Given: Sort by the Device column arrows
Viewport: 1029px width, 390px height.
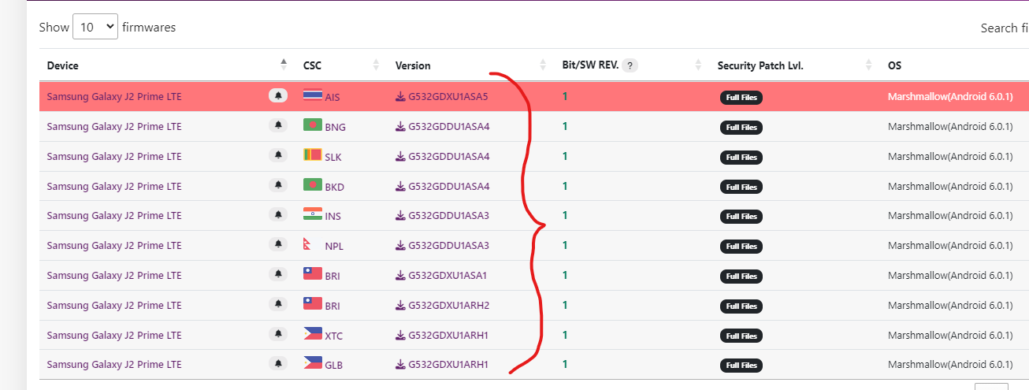Looking at the screenshot, I should click(284, 65).
